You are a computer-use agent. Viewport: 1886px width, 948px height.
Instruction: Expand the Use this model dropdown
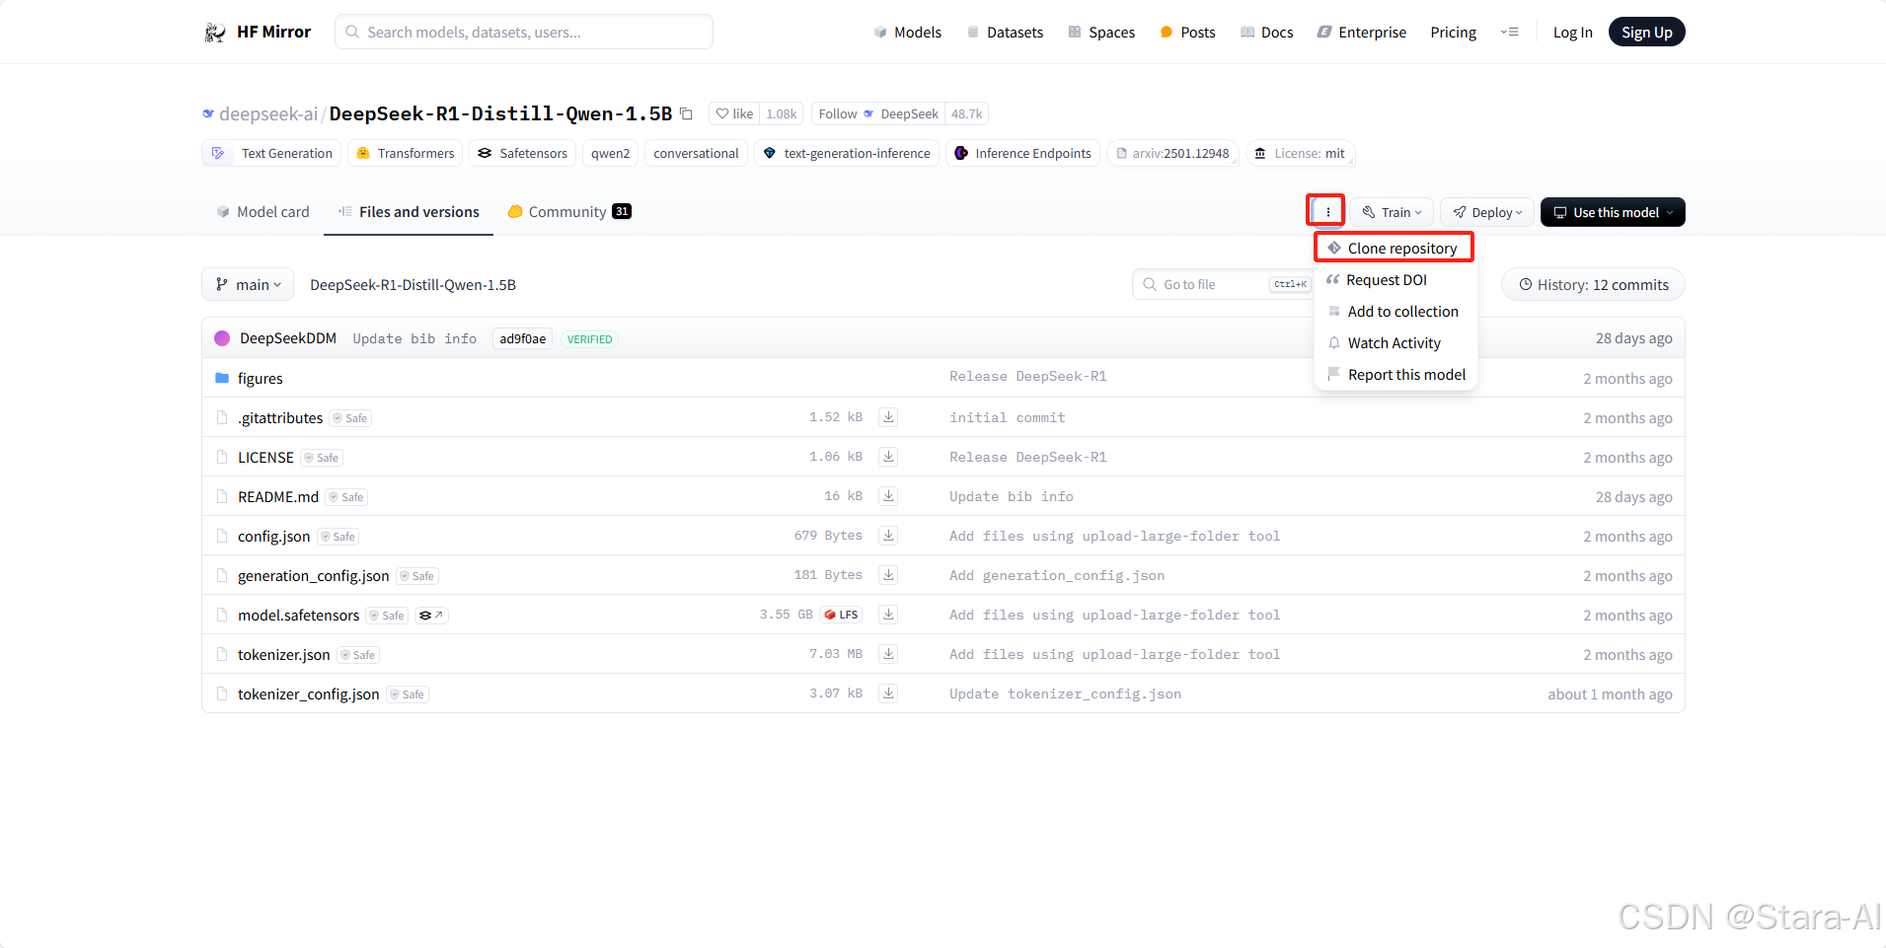coord(1613,212)
